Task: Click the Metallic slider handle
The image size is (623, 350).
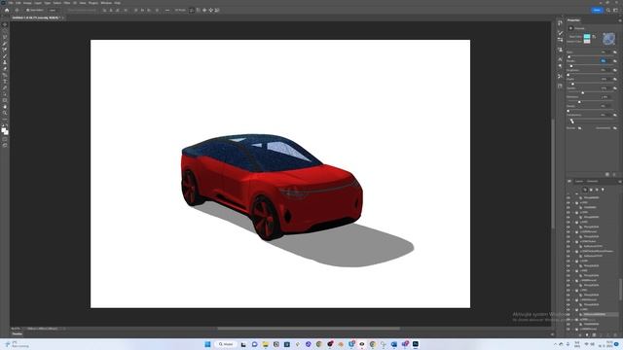Action: pos(571,66)
